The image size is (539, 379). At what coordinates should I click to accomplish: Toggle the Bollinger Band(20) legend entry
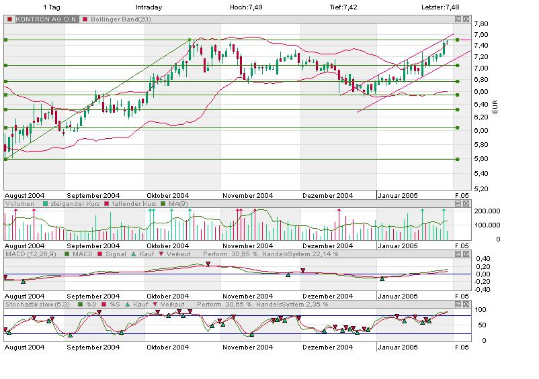117,19
